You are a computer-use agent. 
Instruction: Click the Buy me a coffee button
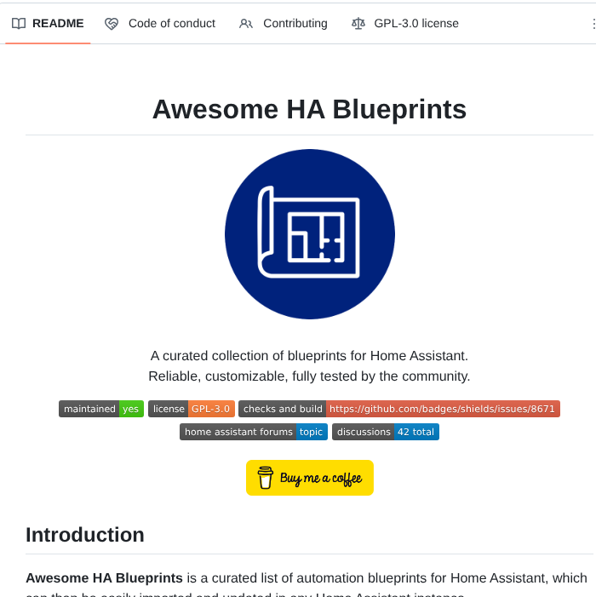[x=310, y=478]
